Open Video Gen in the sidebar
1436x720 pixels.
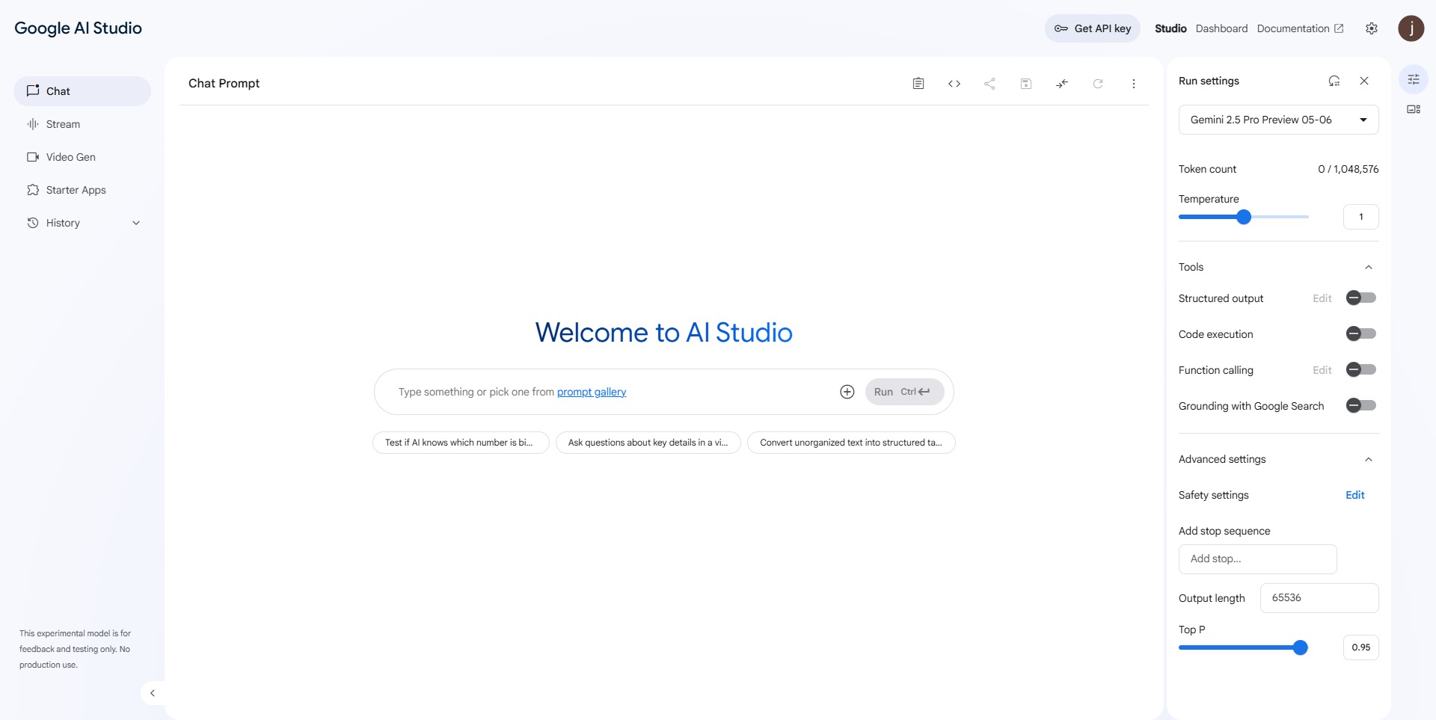pyautogui.click(x=82, y=157)
